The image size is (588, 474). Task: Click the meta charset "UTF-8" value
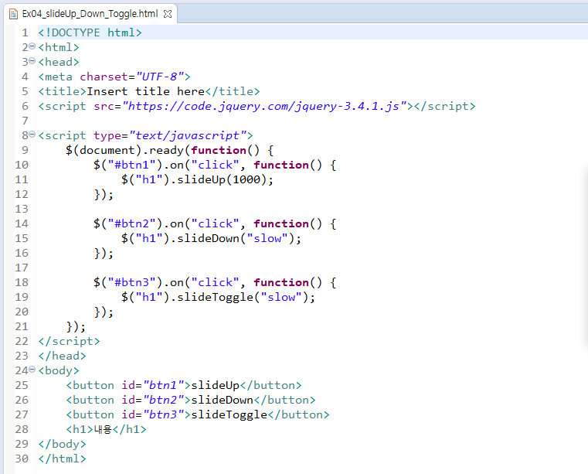pos(160,77)
